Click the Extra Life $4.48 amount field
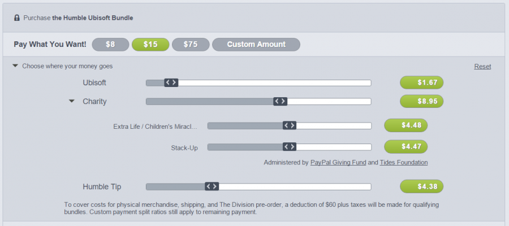 (x=406, y=125)
